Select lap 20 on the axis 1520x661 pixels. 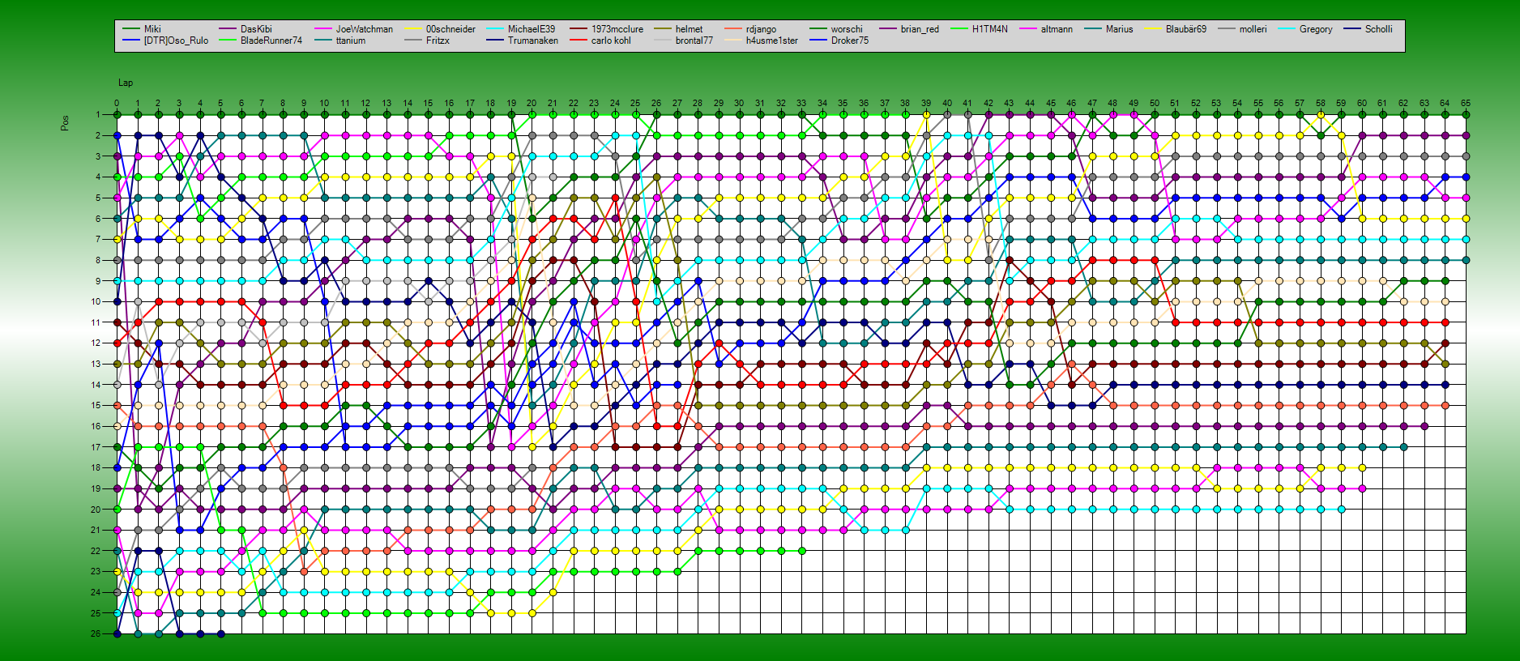coord(532,104)
